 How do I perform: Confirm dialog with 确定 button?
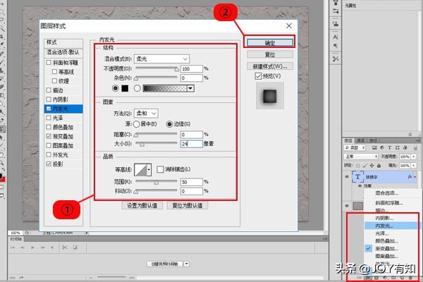pyautogui.click(x=270, y=42)
